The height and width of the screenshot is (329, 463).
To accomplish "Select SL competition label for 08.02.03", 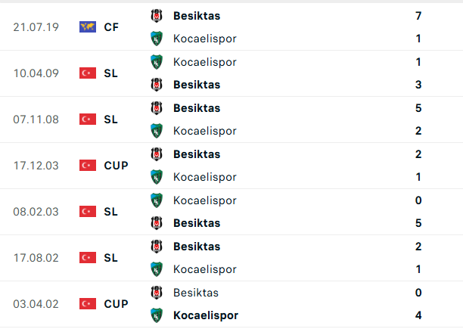I will [110, 212].
